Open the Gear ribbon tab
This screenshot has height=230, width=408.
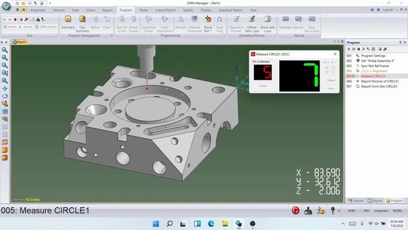(253, 10)
